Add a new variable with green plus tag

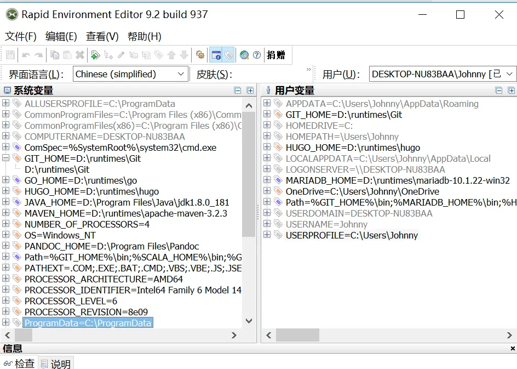pos(96,55)
